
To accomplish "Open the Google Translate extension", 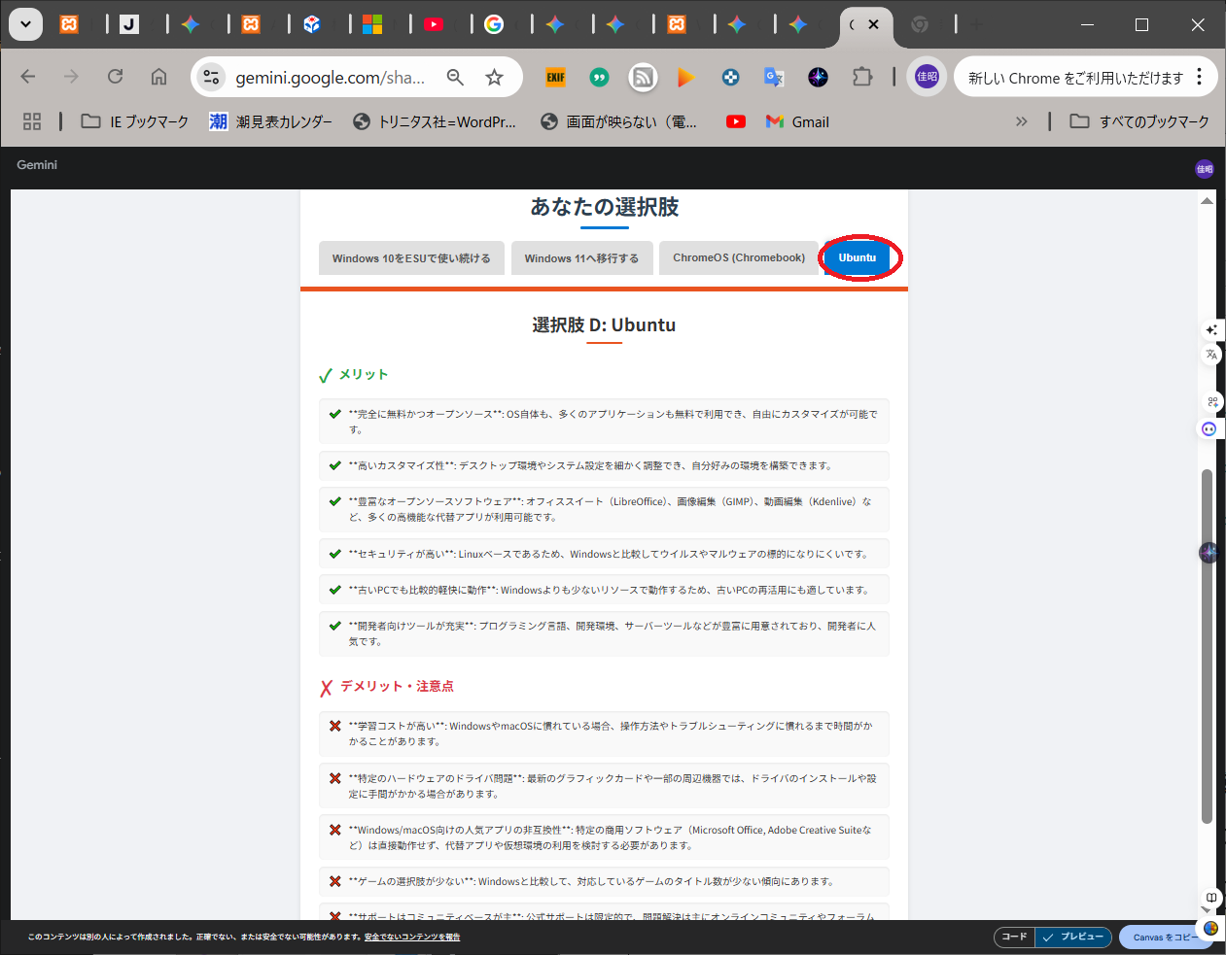I will [774, 77].
